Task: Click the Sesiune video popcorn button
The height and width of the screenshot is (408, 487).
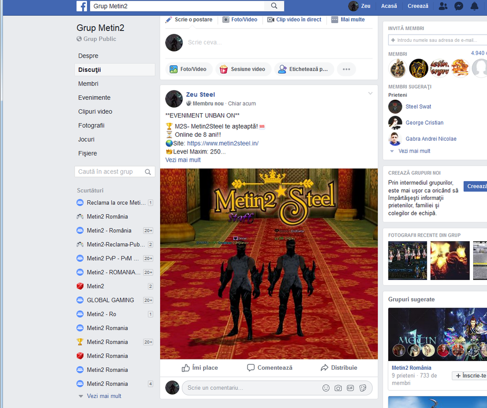Action: pos(243,69)
